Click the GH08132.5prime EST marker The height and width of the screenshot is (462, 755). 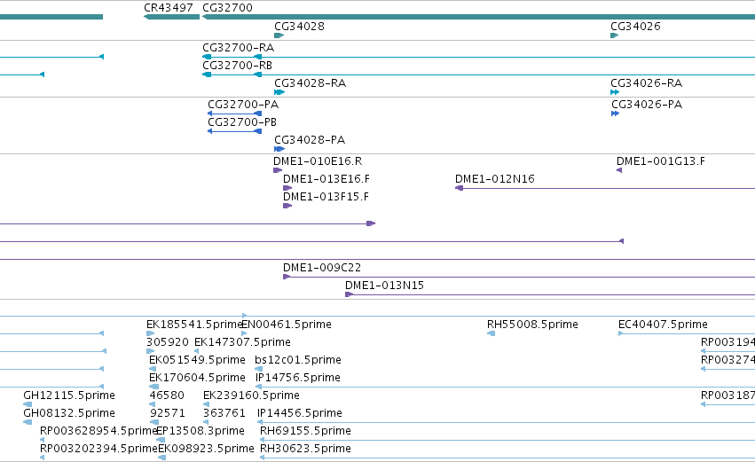point(28,422)
